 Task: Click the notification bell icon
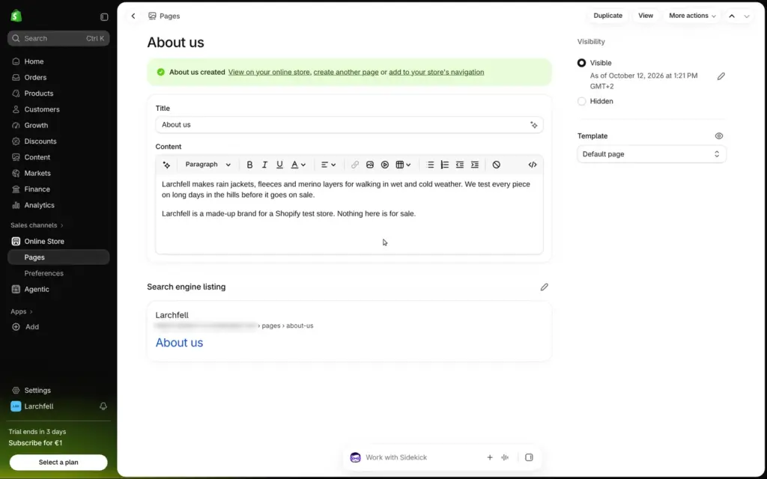coord(103,406)
